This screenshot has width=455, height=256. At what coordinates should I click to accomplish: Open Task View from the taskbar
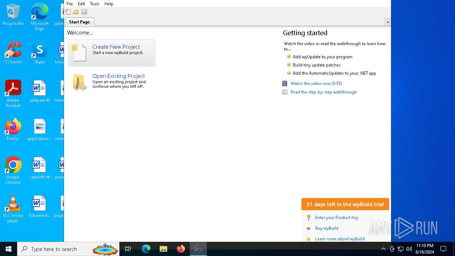tap(128, 249)
